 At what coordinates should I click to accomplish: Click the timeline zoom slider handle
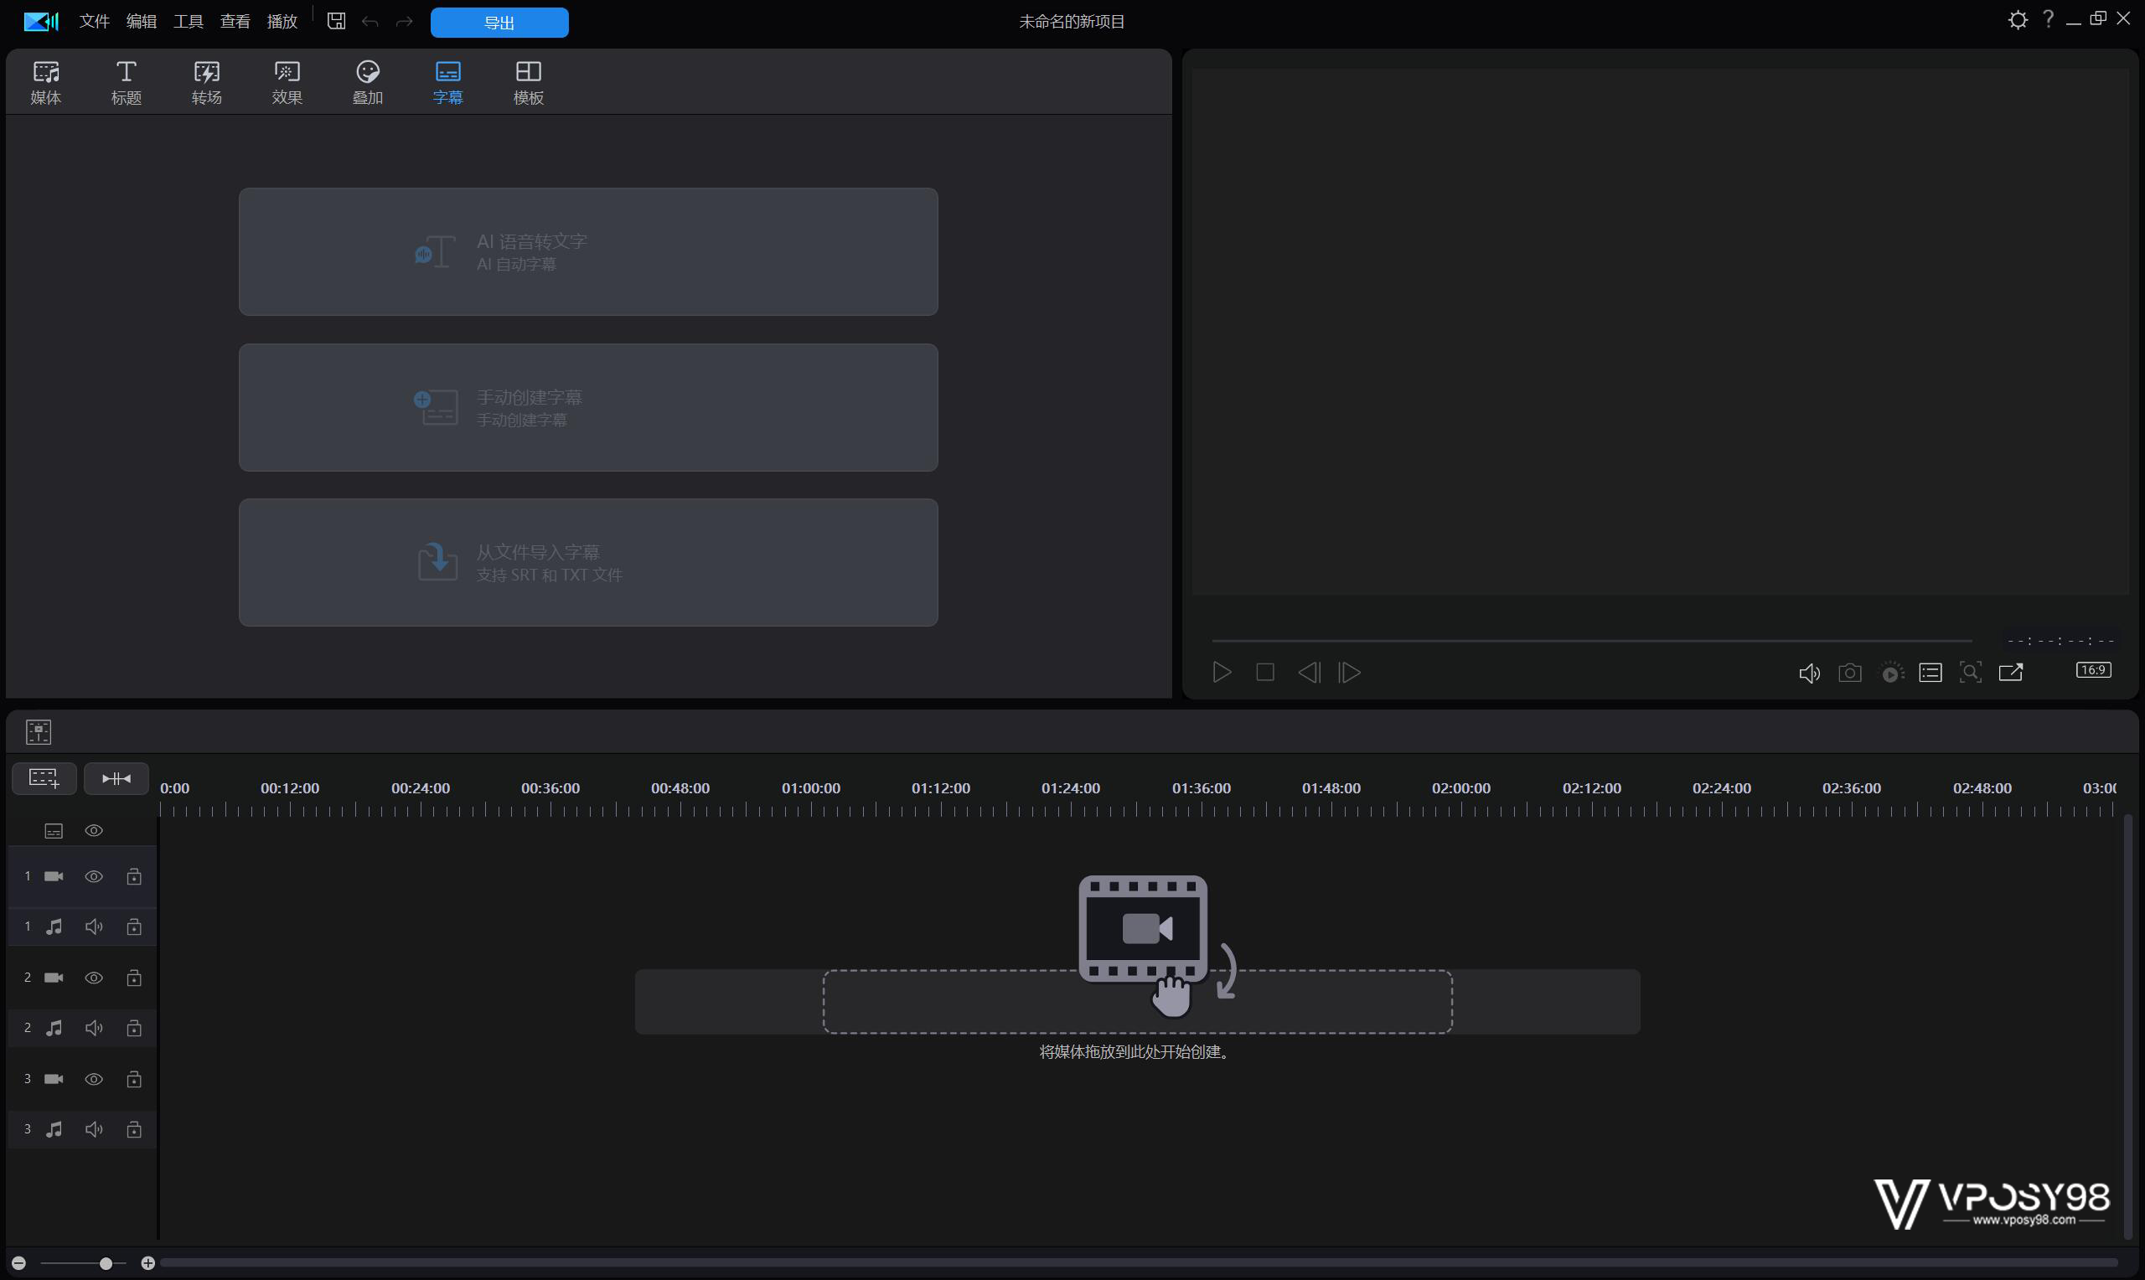pyautogui.click(x=106, y=1262)
